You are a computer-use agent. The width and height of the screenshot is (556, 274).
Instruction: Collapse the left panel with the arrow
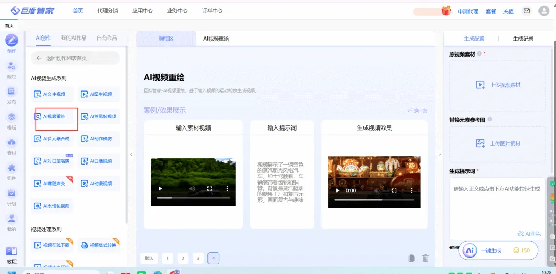pos(131,154)
